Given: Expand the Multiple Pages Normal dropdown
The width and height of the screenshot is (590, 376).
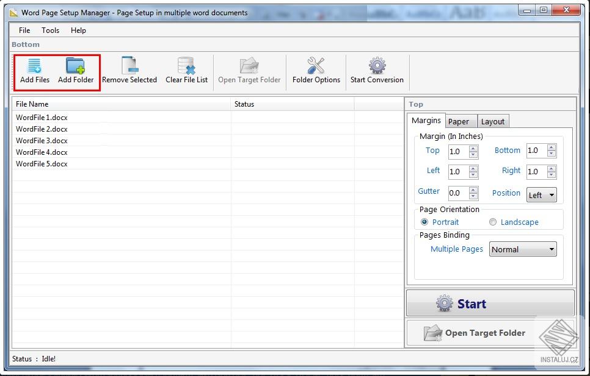Looking at the screenshot, I should (523, 249).
